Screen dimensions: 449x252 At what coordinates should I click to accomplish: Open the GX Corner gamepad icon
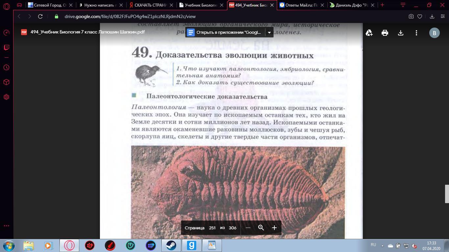click(x=19, y=5)
